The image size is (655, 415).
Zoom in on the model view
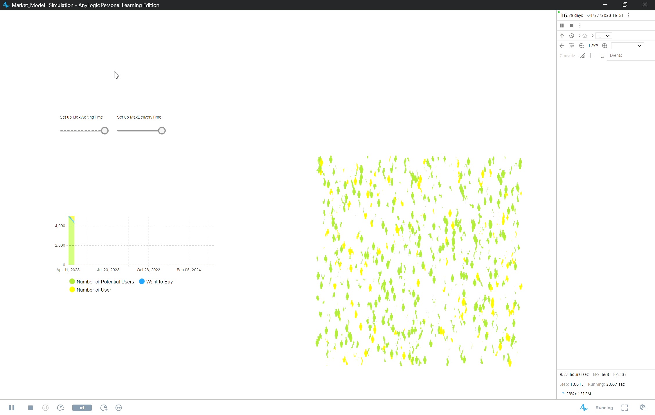(x=605, y=45)
